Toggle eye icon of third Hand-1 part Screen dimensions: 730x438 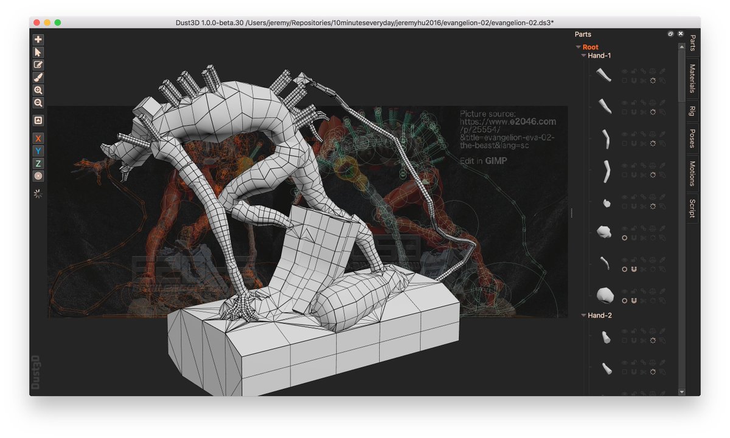pos(624,134)
